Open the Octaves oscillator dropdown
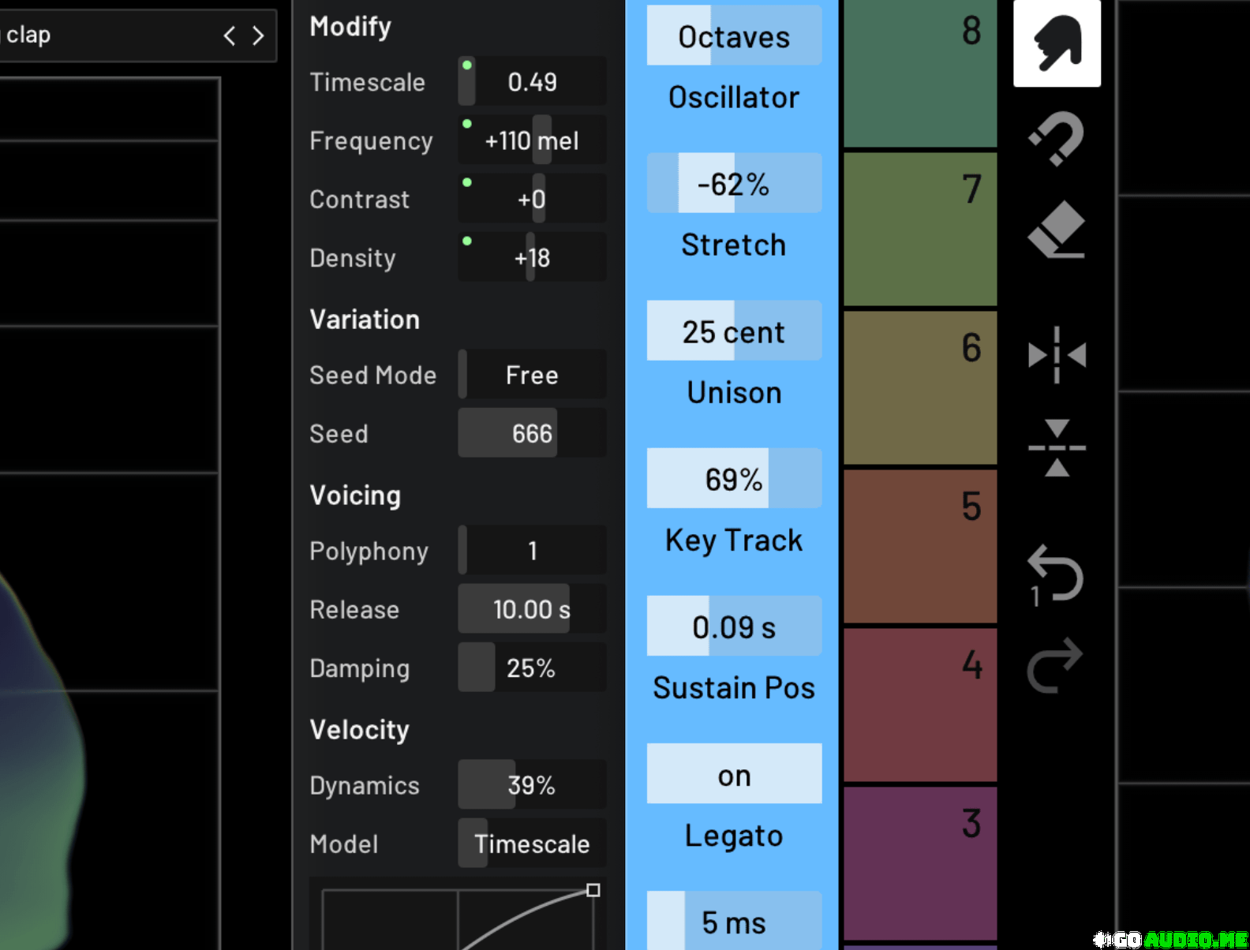 point(734,36)
